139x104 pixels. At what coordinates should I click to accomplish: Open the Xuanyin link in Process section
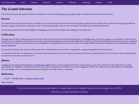pyautogui.click(x=81, y=23)
